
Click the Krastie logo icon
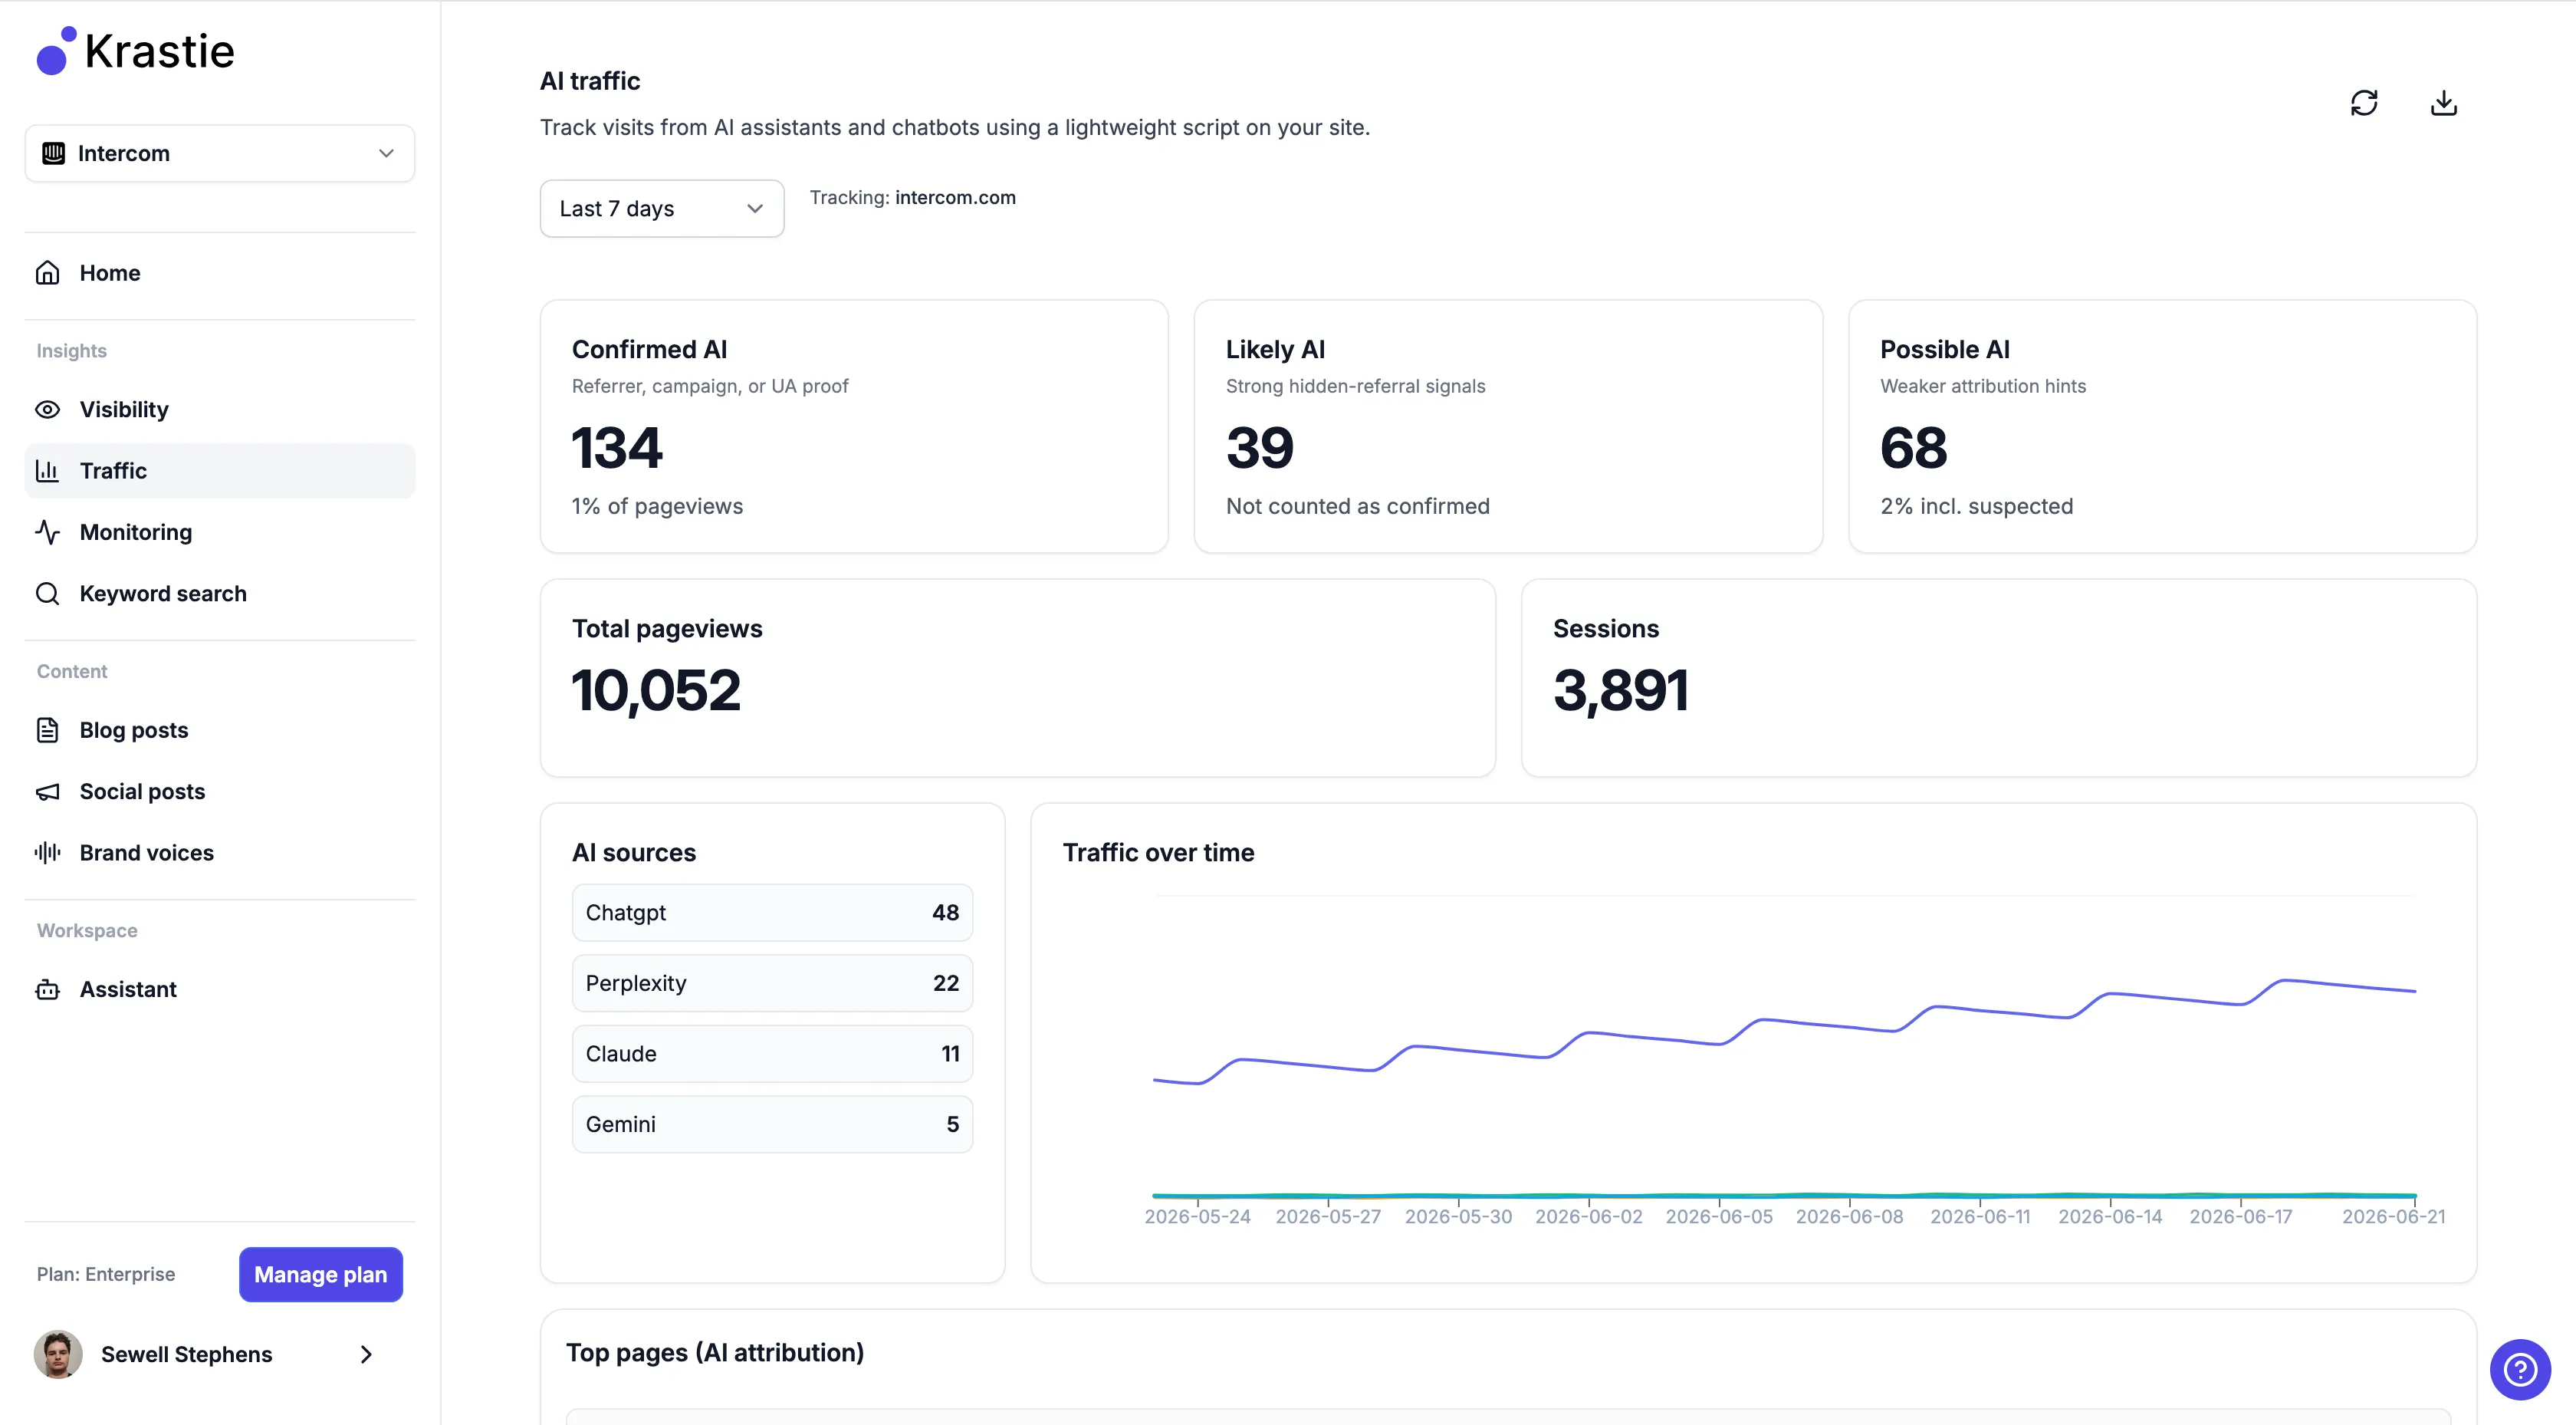click(x=56, y=50)
